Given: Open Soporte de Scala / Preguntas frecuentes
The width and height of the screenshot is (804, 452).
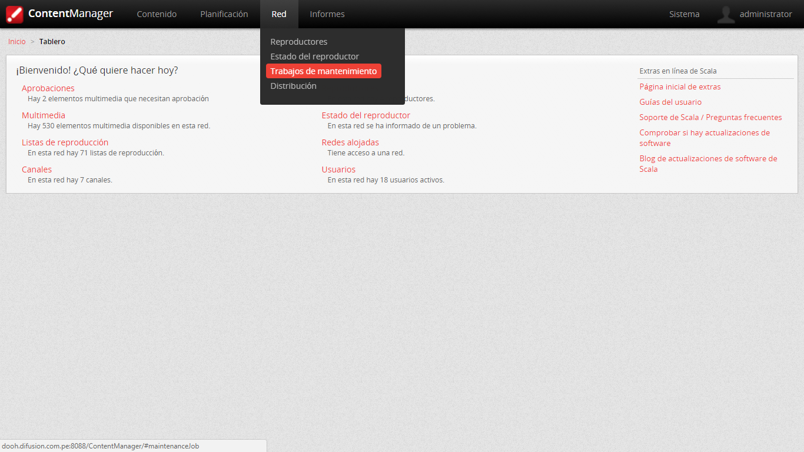Looking at the screenshot, I should pos(710,117).
